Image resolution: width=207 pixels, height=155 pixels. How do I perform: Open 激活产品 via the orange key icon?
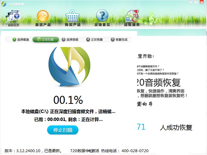(43, 17)
